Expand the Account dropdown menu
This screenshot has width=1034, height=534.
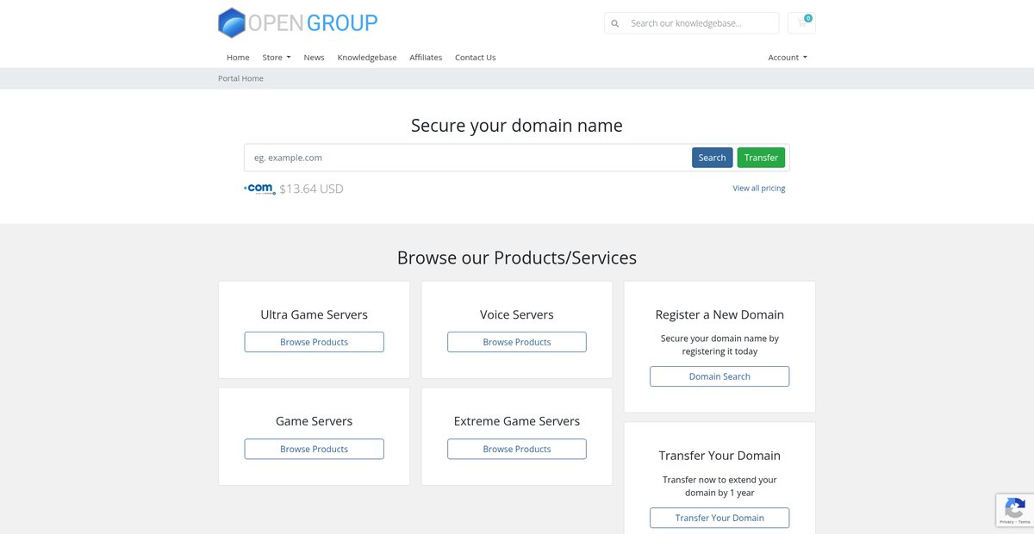(x=788, y=58)
